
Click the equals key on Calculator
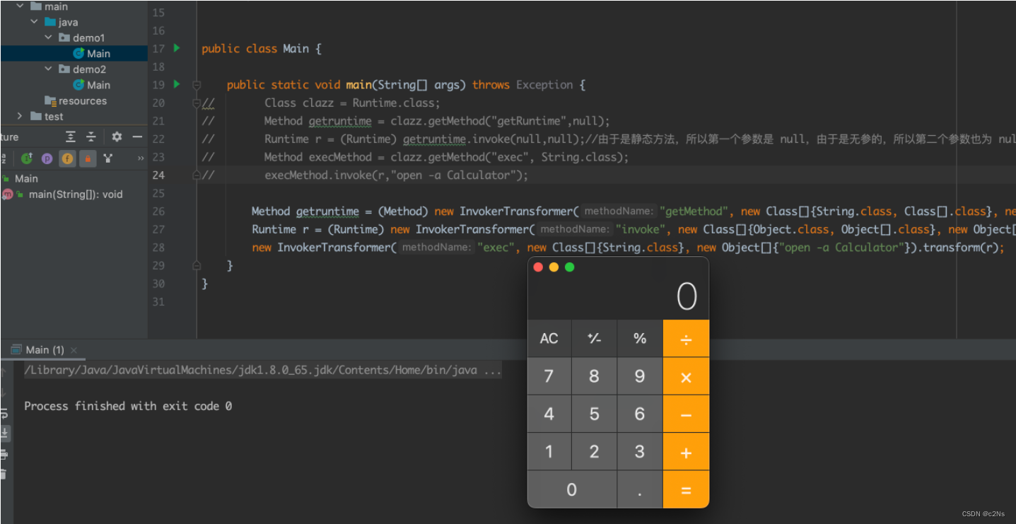click(x=686, y=489)
